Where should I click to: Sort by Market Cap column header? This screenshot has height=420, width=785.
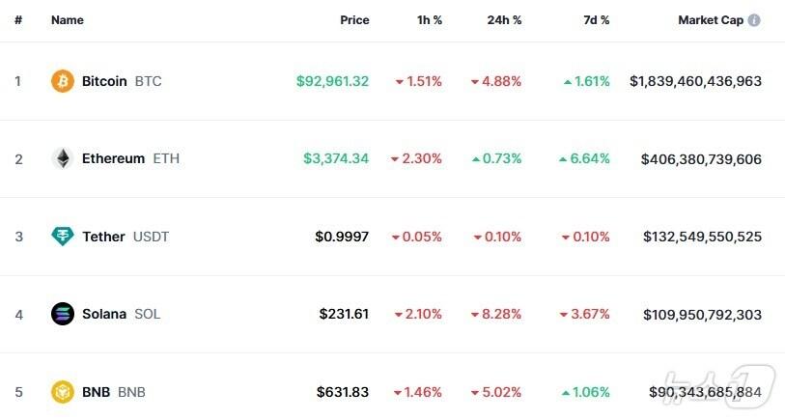coord(710,20)
